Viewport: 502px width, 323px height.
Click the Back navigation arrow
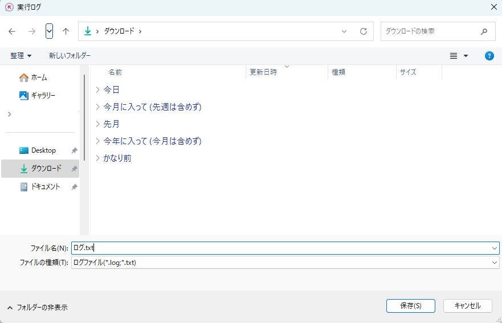pyautogui.click(x=12, y=31)
